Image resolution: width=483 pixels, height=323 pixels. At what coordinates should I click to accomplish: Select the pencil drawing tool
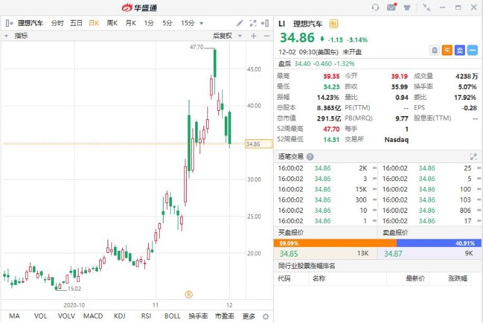tap(240, 23)
